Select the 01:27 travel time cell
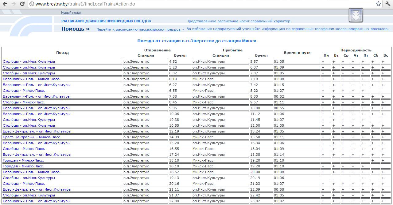The height and width of the screenshot is (205, 393). 297,91
